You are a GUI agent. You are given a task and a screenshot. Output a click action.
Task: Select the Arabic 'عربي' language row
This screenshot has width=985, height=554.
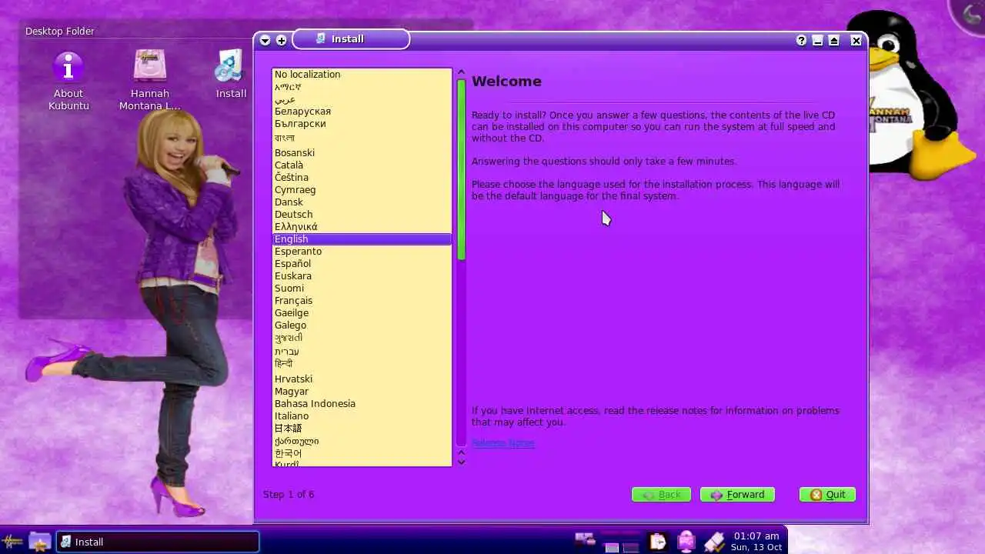(362, 99)
